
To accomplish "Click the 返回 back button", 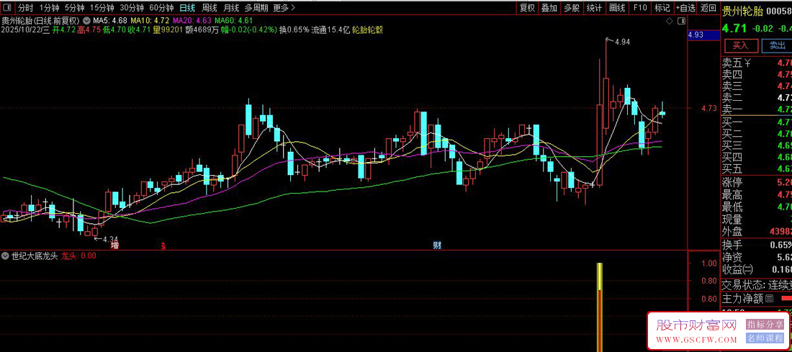I will pyautogui.click(x=708, y=8).
